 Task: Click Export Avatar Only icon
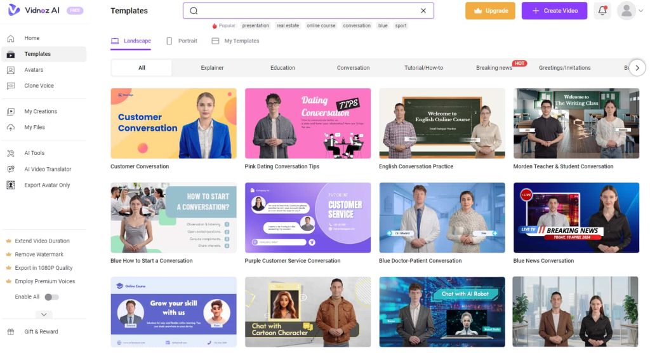(11, 185)
